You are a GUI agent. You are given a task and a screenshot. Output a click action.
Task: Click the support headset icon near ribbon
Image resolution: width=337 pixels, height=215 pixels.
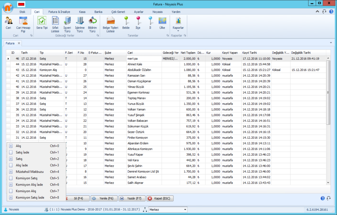[324, 12]
